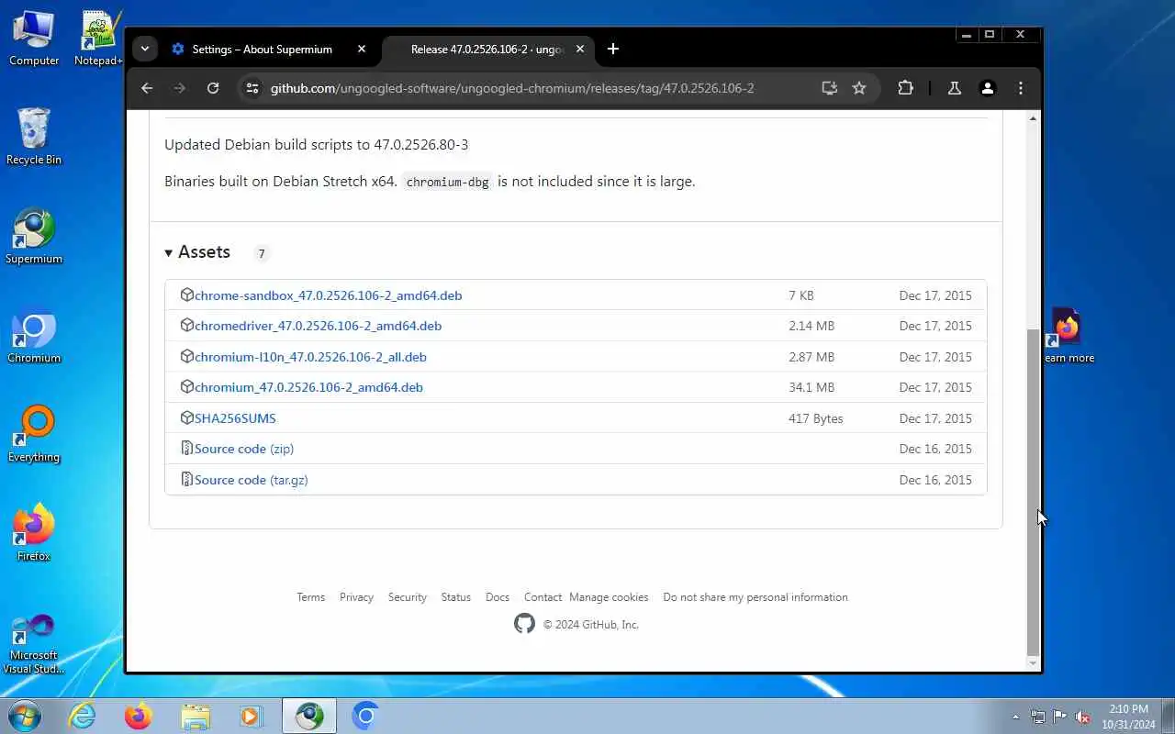Download Source code (zip)
Image resolution: width=1175 pixels, height=734 pixels.
point(244,449)
